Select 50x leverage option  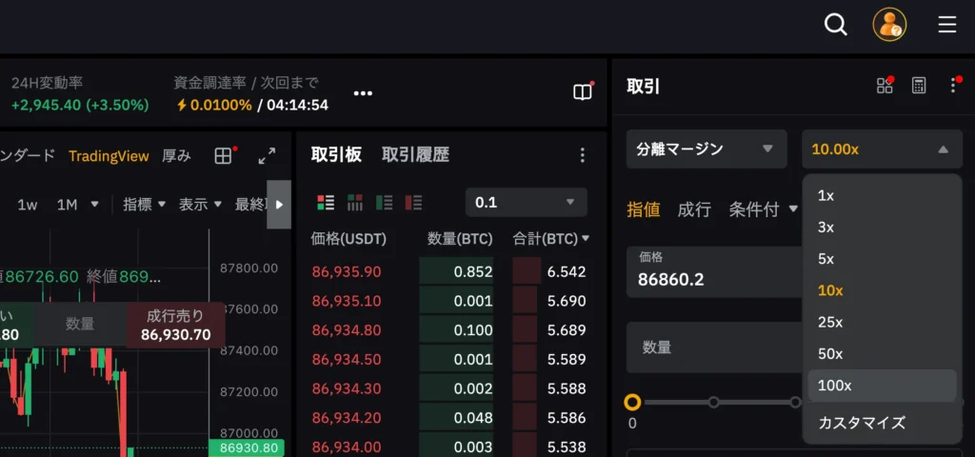click(882, 354)
